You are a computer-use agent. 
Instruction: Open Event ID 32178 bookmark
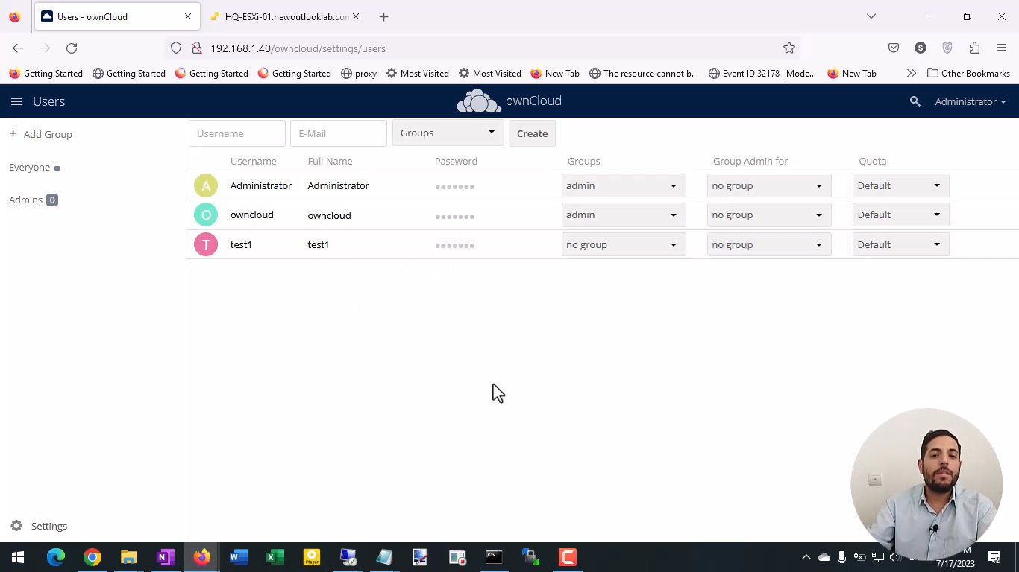coord(762,73)
